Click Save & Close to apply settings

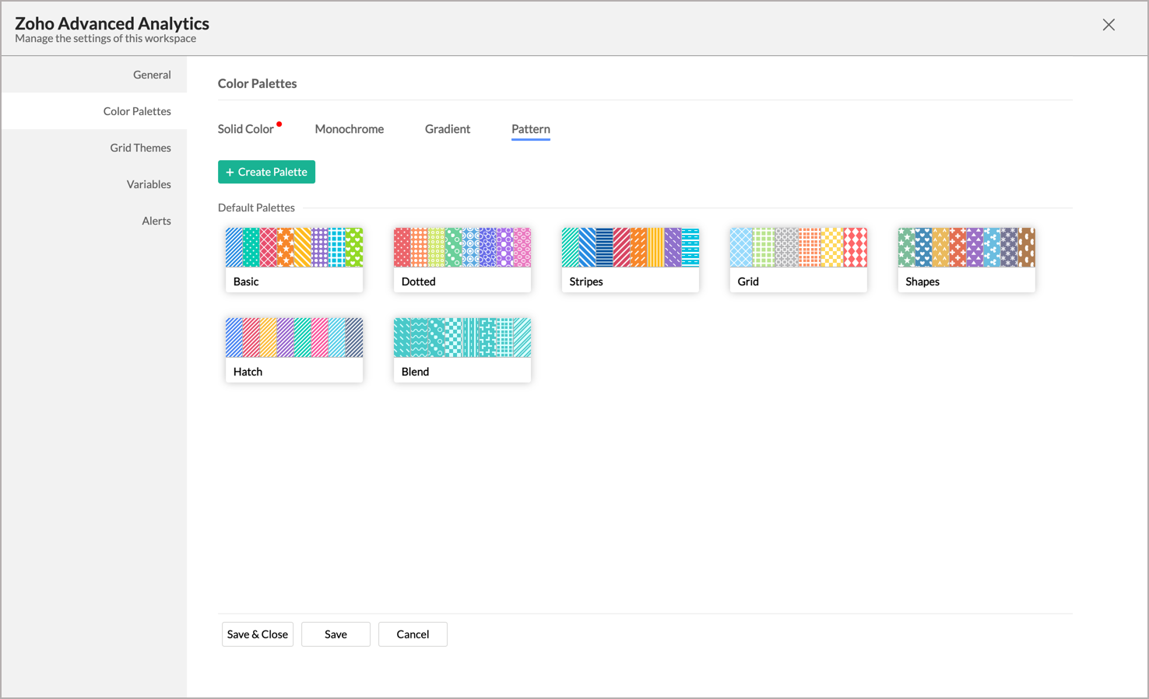(257, 634)
